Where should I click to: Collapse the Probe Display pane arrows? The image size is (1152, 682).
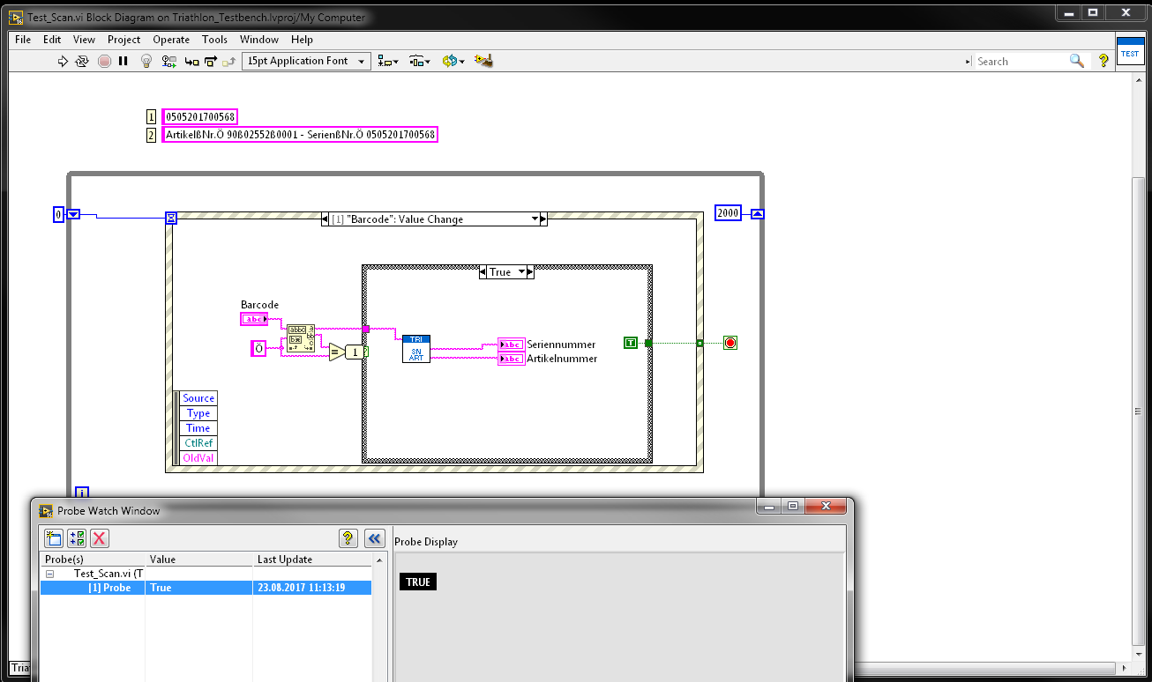coord(375,538)
